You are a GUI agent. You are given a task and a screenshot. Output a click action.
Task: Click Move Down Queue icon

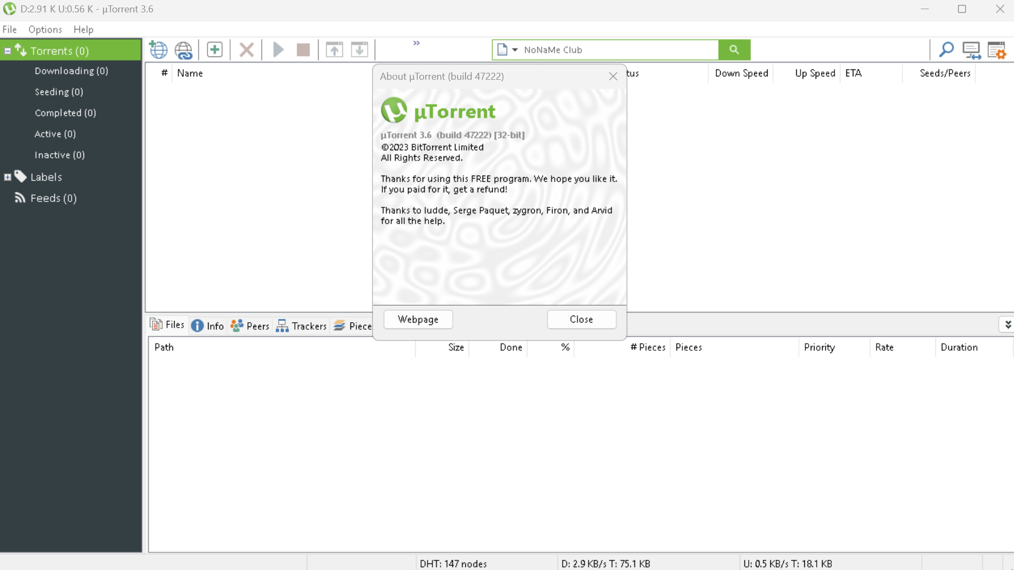[360, 50]
